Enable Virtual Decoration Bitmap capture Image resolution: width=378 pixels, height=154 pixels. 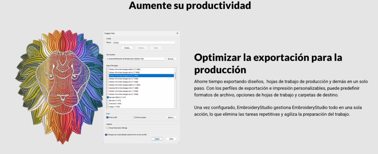[x=107, y=128]
